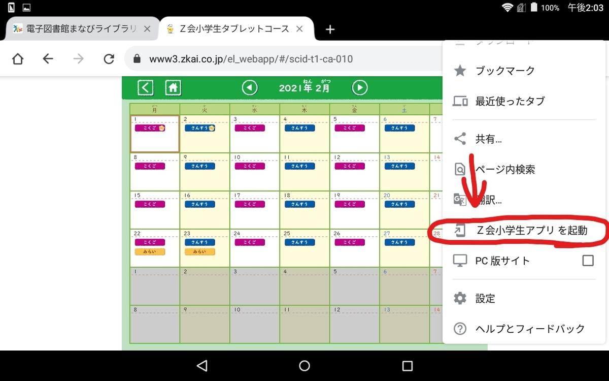
Task: Open こくご lesson on February 24
Action: point(250,242)
